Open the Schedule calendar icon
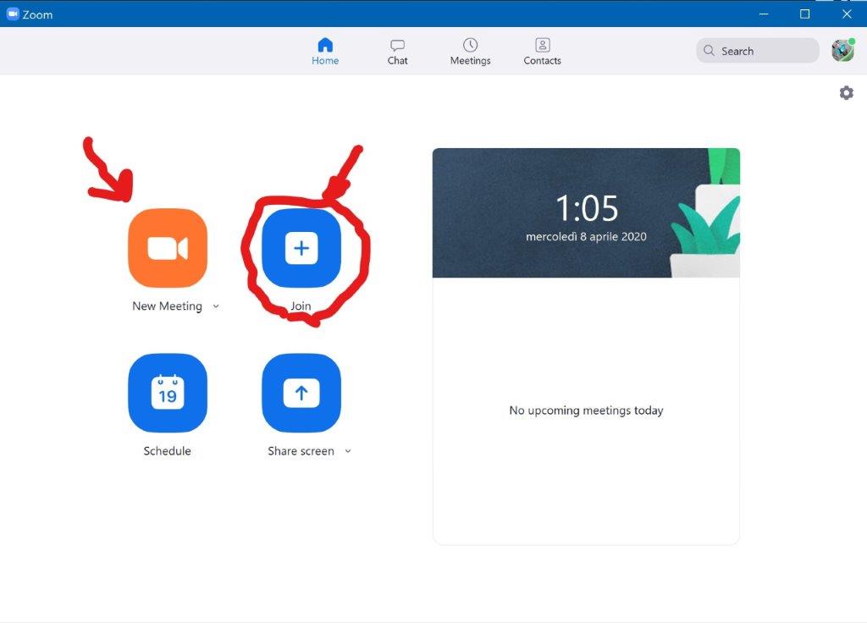Screen dimensions: 867x623 click(x=167, y=393)
